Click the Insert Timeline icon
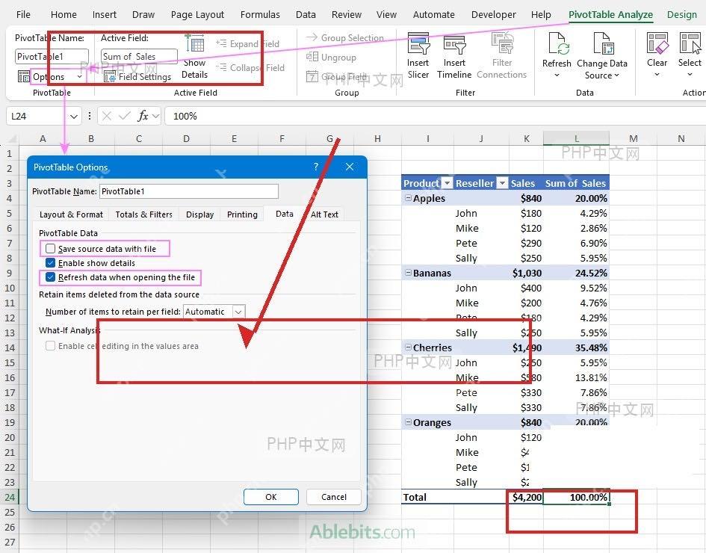 [454, 45]
